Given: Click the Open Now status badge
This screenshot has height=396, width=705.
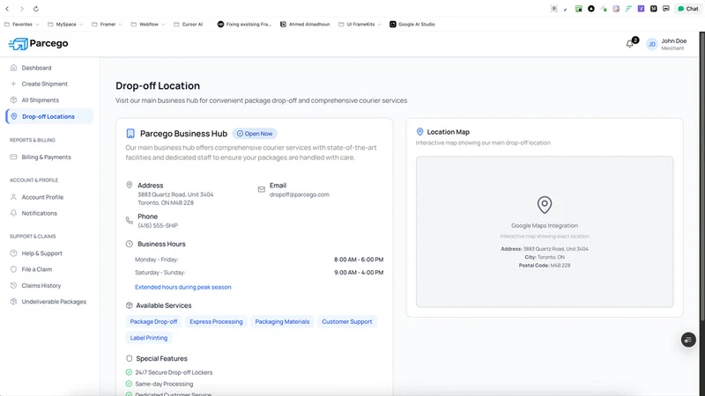Looking at the screenshot, I should (x=255, y=134).
